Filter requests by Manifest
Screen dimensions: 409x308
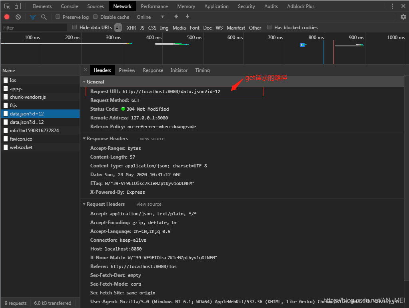236,28
